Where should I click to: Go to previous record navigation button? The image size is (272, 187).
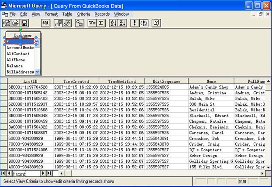coord(9,173)
